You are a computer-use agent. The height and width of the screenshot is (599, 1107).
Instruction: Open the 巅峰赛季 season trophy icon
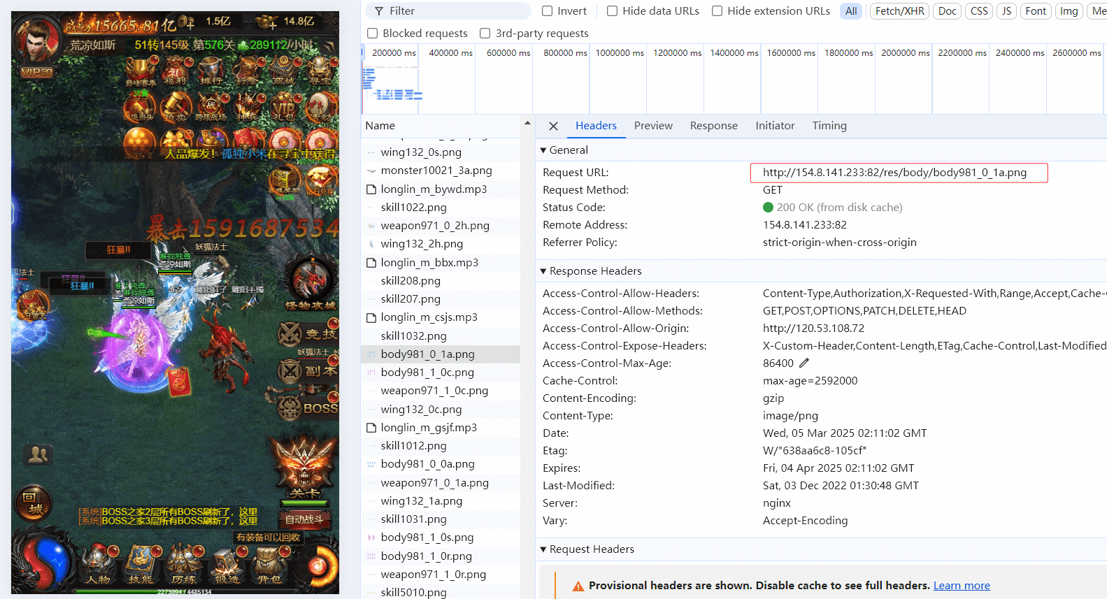click(x=140, y=72)
